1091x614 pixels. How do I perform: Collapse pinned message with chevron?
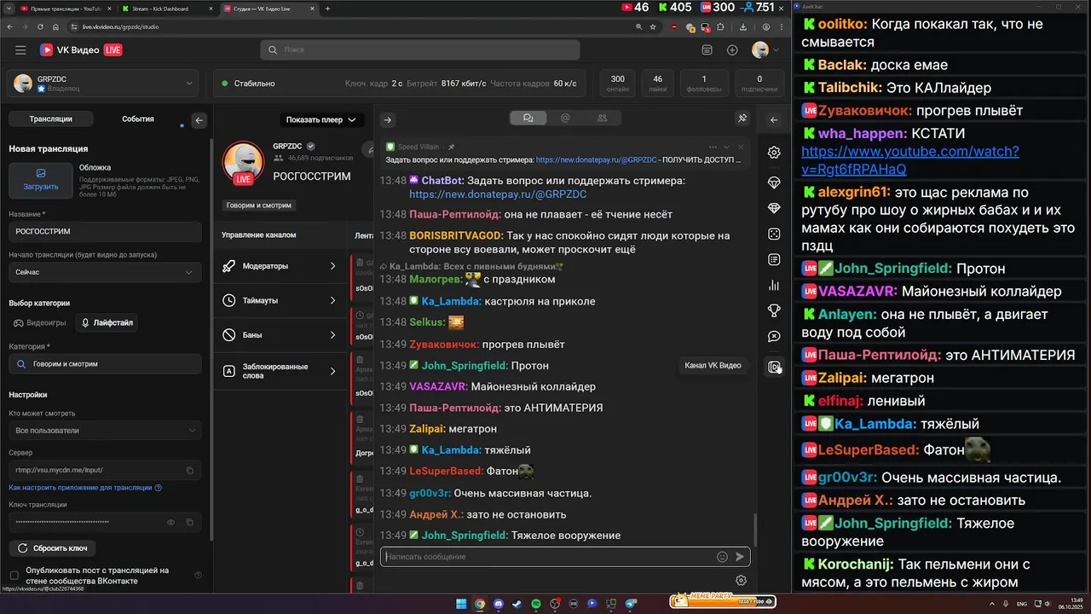coord(726,147)
